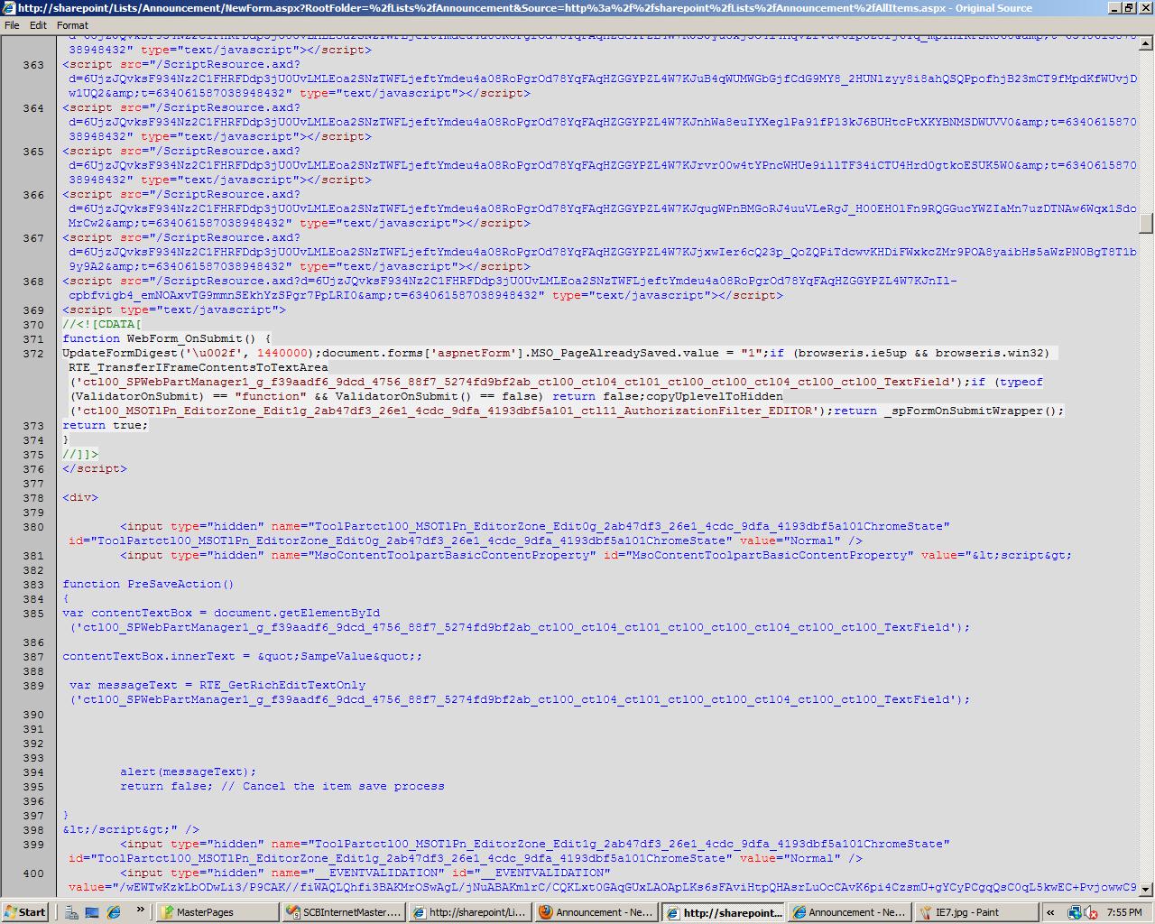Image resolution: width=1155 pixels, height=924 pixels.
Task: Click the scrollbar up arrow
Action: point(1146,43)
